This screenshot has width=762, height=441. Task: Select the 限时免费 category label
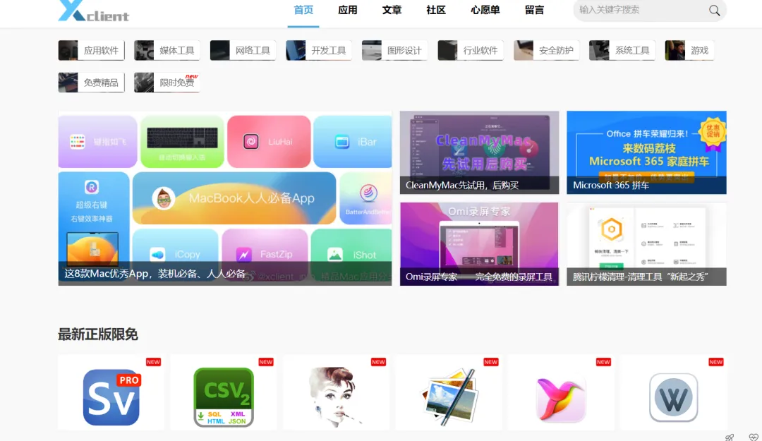(x=177, y=83)
